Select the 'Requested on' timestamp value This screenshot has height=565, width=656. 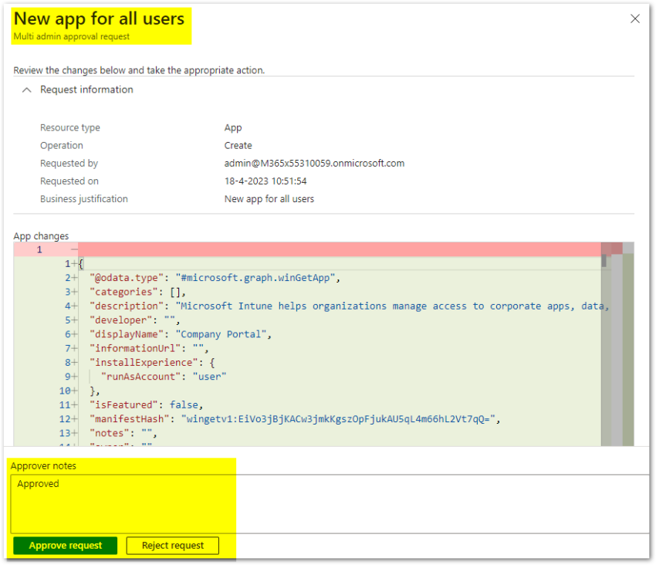pyautogui.click(x=265, y=181)
